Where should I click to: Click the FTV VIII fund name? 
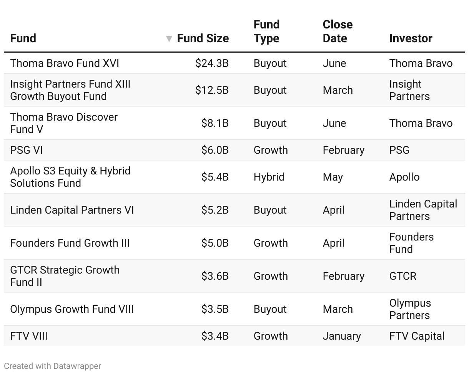tap(29, 336)
